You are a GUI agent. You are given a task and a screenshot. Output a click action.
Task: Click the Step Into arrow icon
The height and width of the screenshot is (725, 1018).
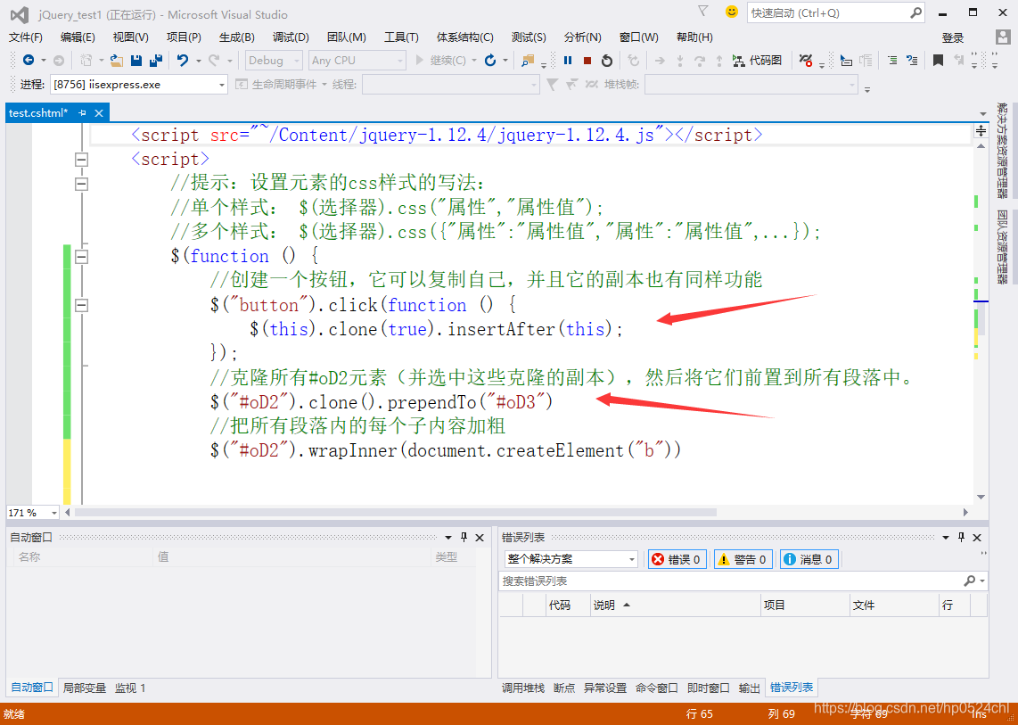coord(680,61)
